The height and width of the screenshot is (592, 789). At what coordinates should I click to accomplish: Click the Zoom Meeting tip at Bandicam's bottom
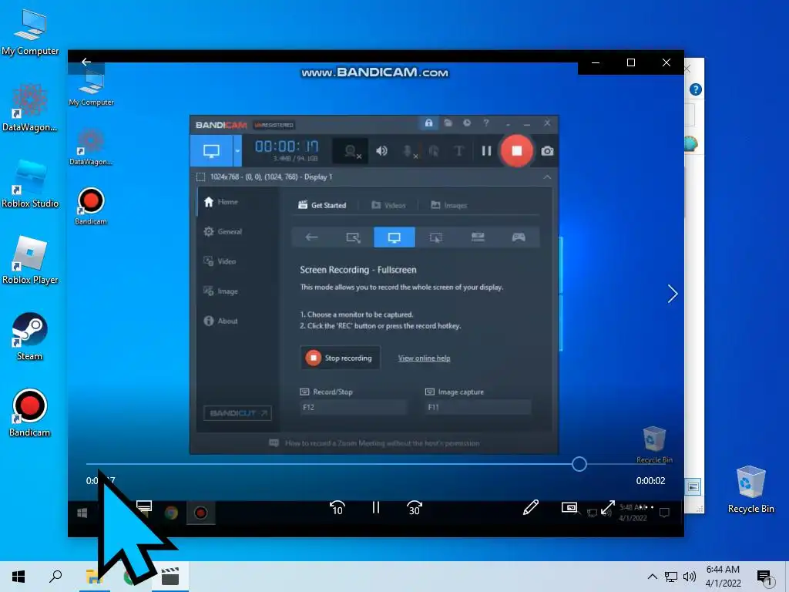click(x=375, y=443)
